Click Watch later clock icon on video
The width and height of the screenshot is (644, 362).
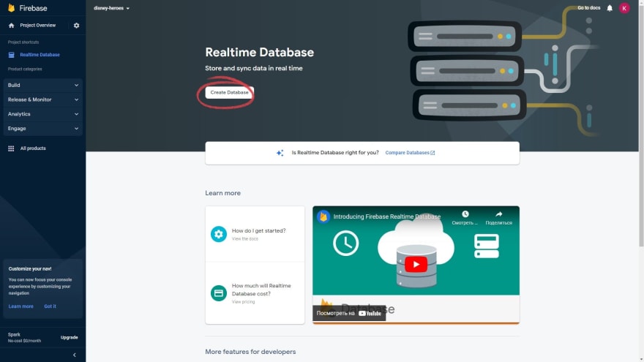click(465, 214)
